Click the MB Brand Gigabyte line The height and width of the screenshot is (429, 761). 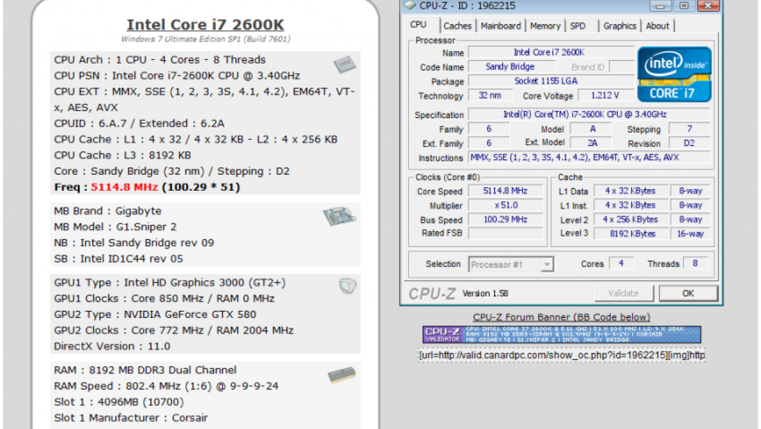[x=108, y=211]
